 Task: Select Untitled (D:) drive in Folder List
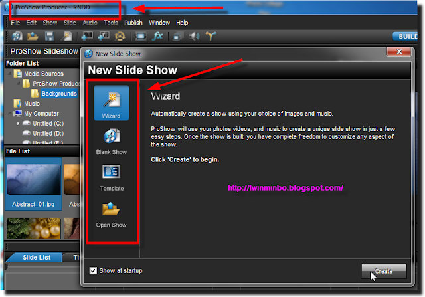click(x=48, y=133)
